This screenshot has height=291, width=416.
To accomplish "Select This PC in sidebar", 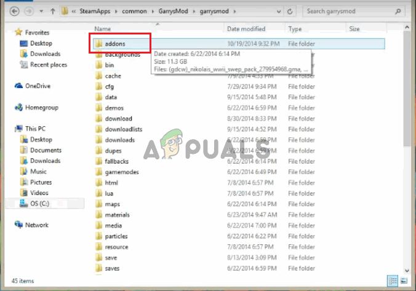I will pos(35,129).
